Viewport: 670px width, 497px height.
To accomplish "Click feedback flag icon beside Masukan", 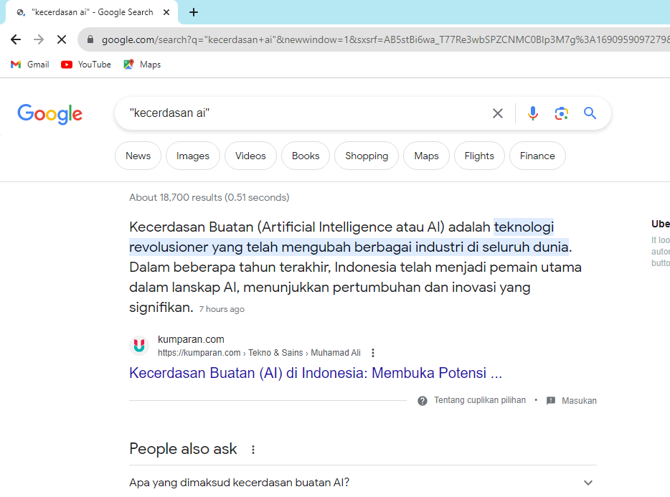I will pyautogui.click(x=551, y=401).
